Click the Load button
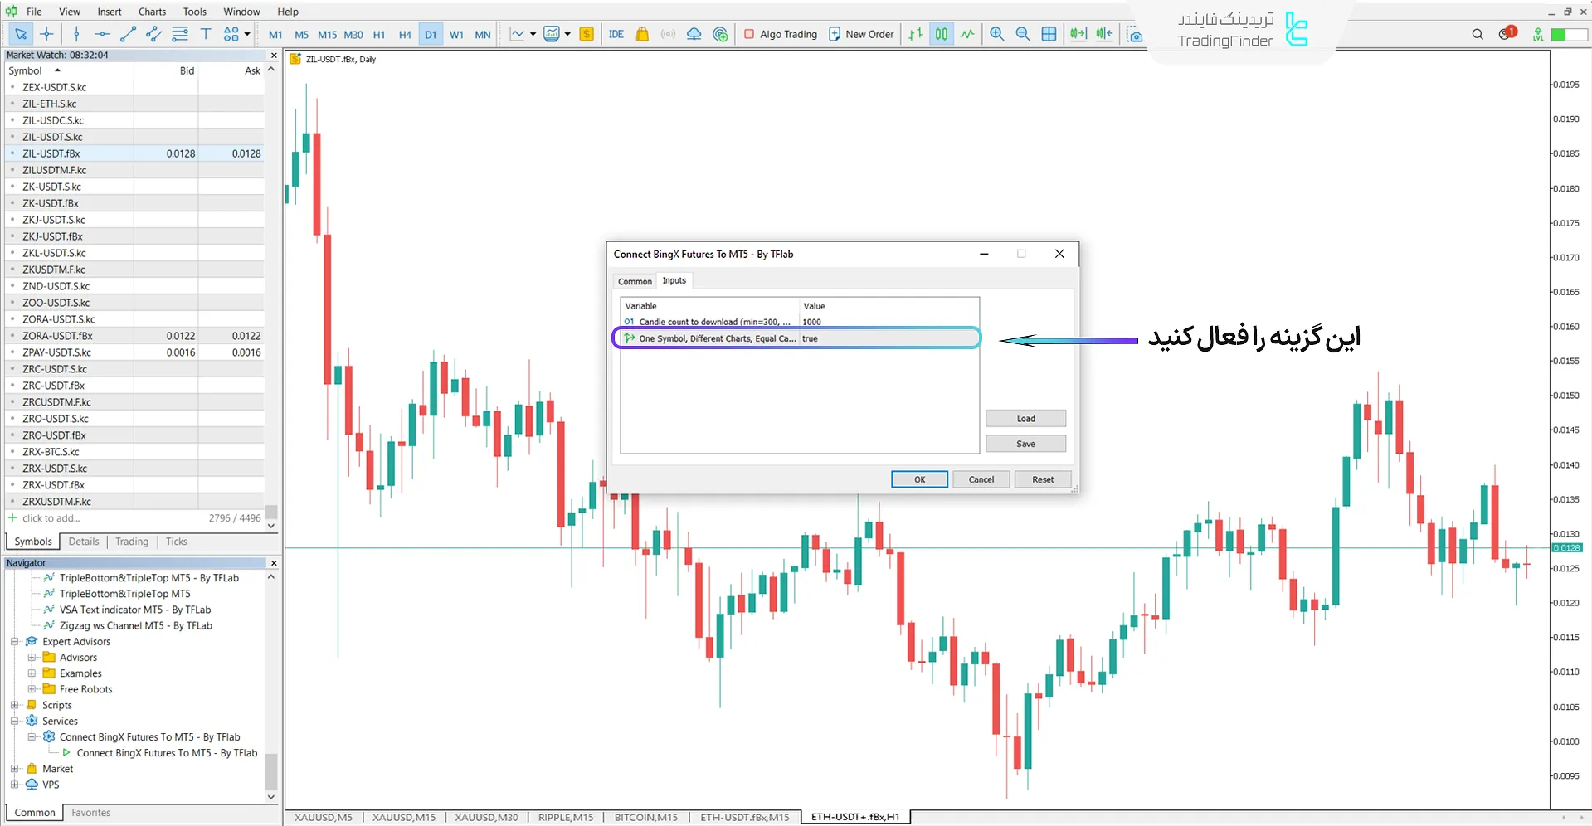The height and width of the screenshot is (826, 1592). (x=1025, y=419)
